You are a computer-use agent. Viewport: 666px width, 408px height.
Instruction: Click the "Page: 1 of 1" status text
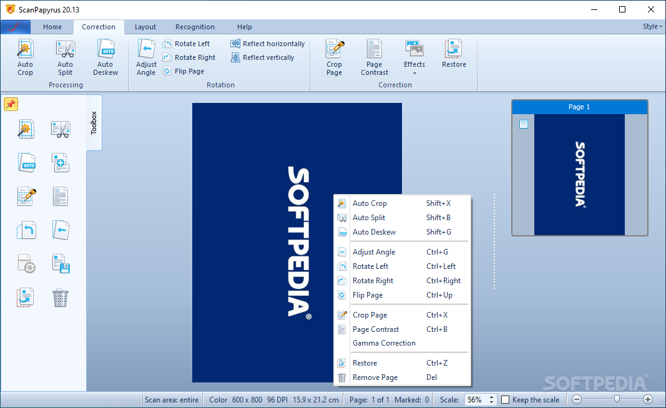[369, 399]
